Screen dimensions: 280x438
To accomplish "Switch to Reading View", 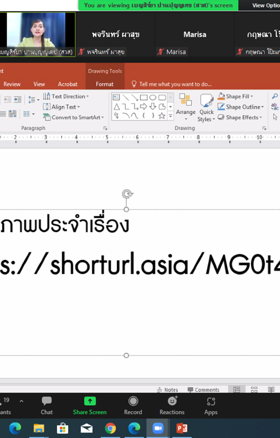I will click(x=271, y=390).
